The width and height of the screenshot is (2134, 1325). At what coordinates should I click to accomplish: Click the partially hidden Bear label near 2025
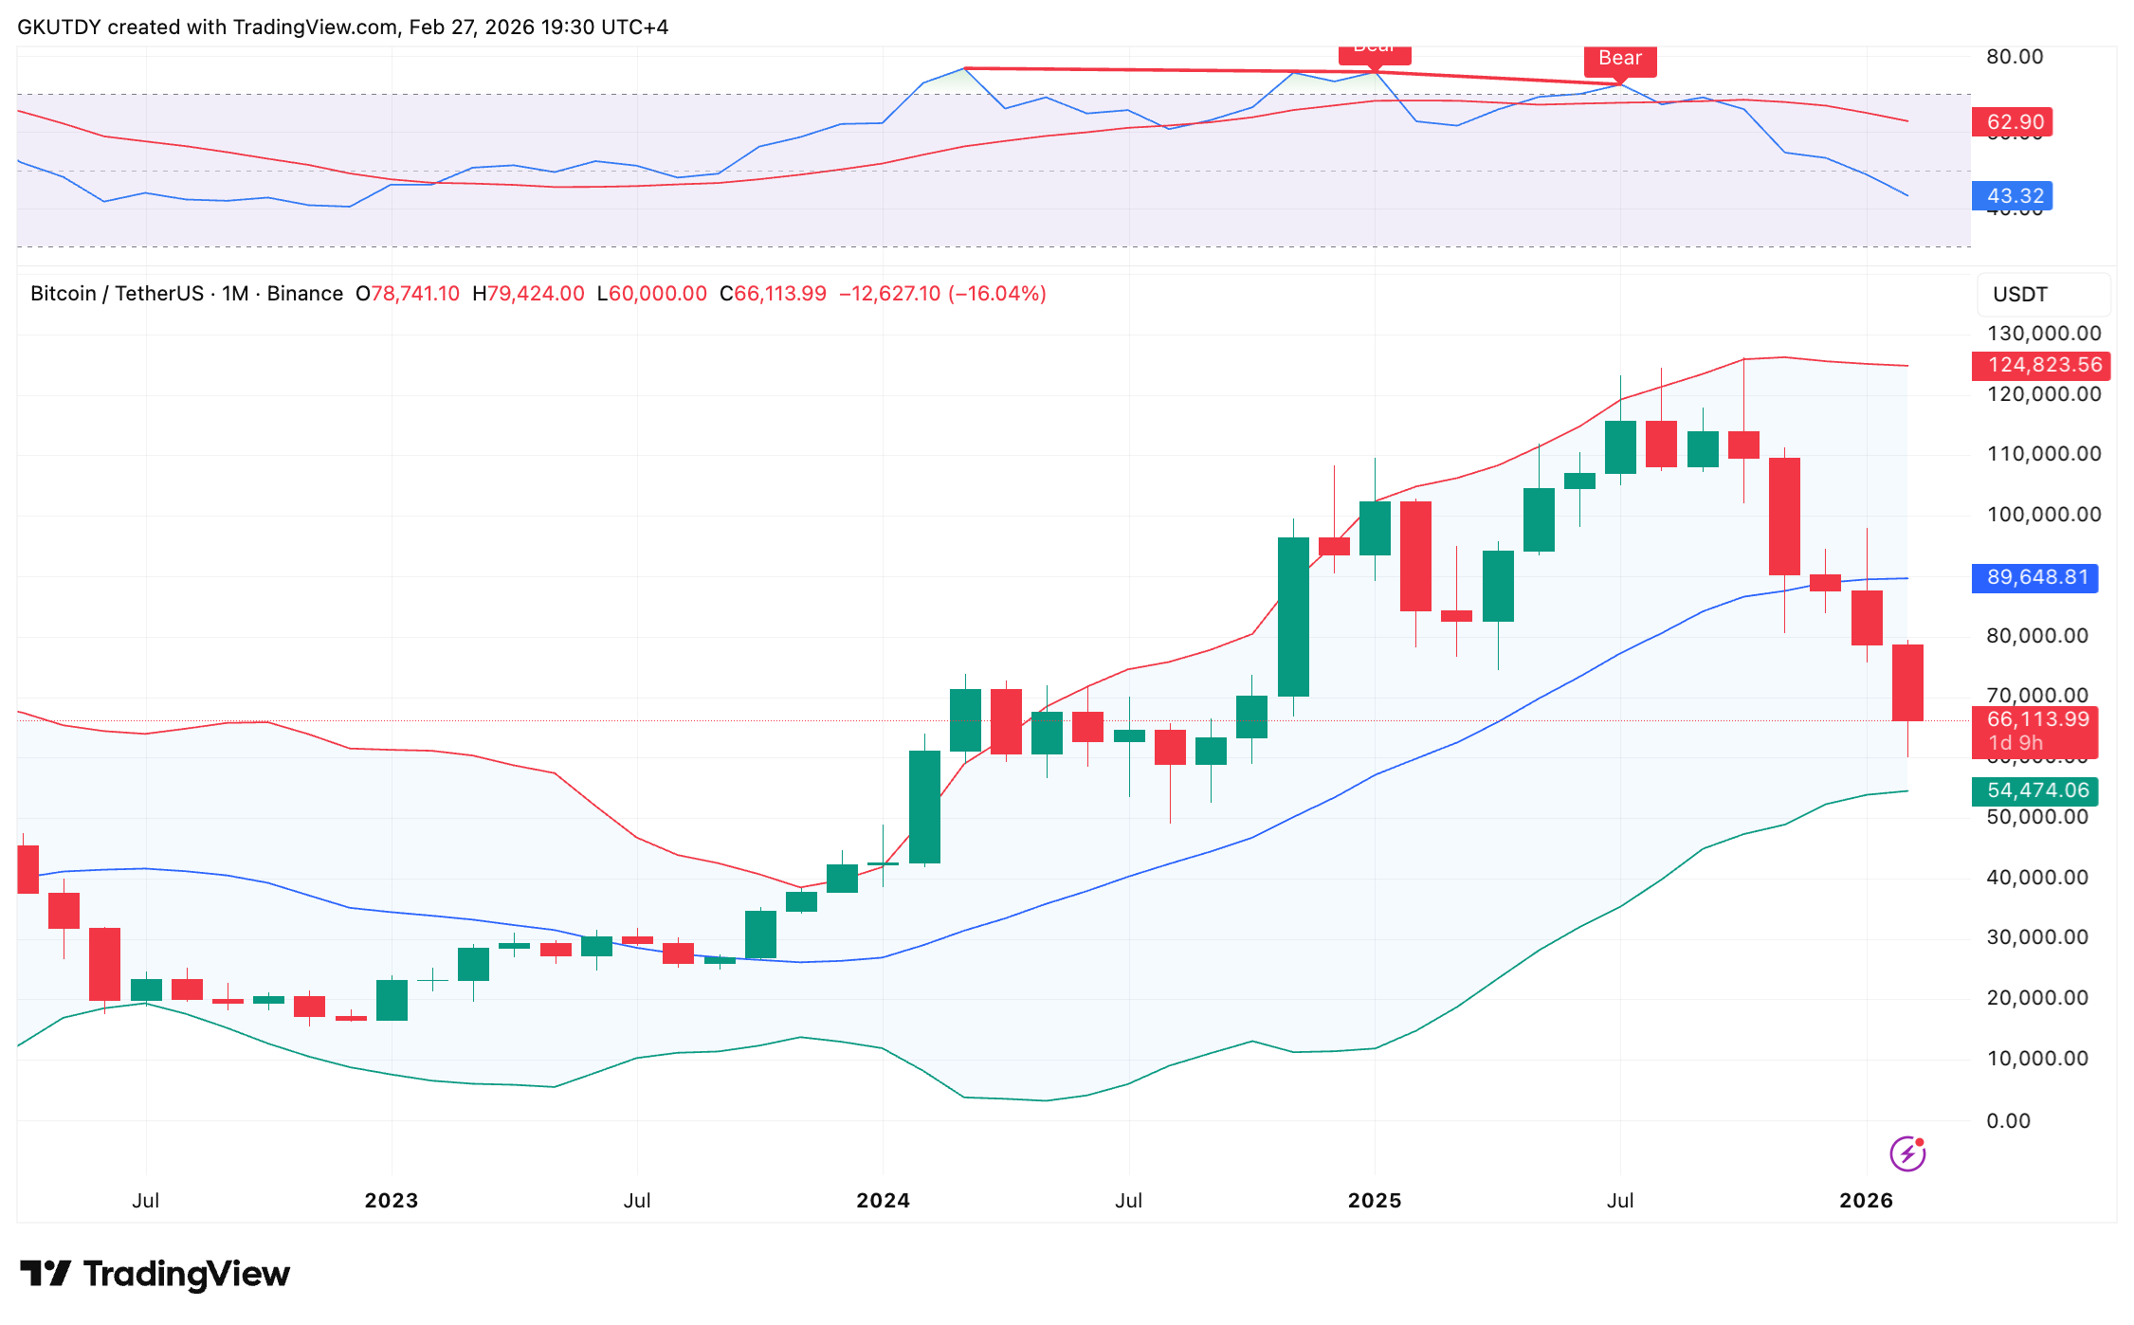pos(1374,53)
